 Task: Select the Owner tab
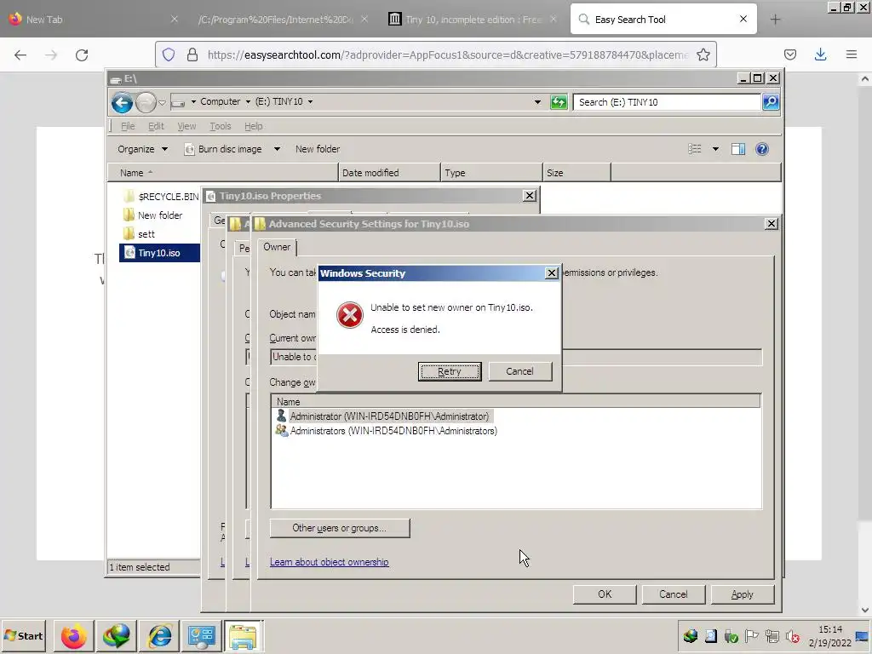277,247
